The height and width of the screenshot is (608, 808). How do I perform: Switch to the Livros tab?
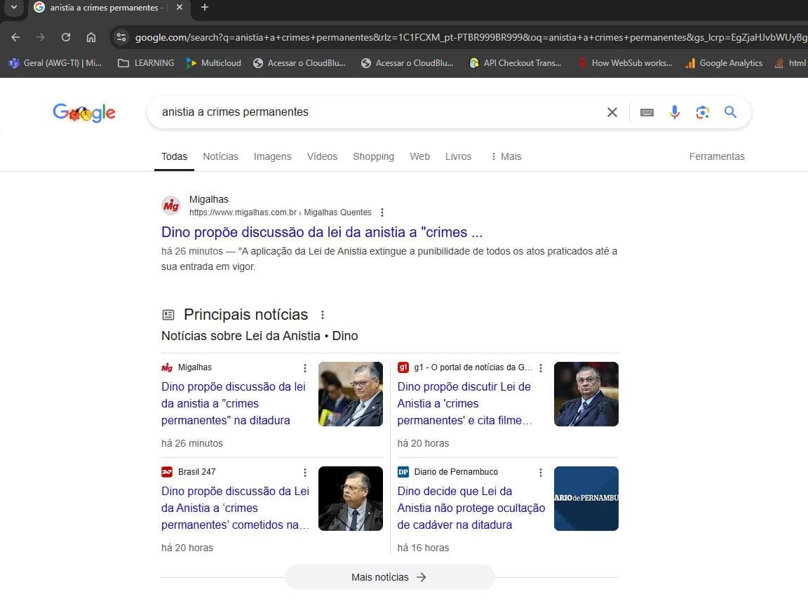tap(458, 156)
